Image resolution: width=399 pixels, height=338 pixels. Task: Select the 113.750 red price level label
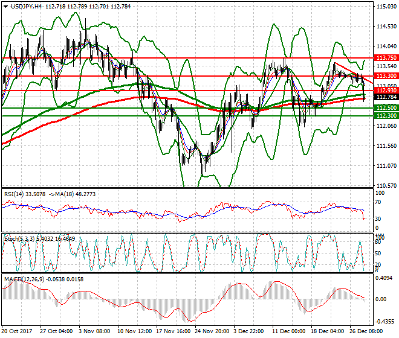click(x=386, y=58)
